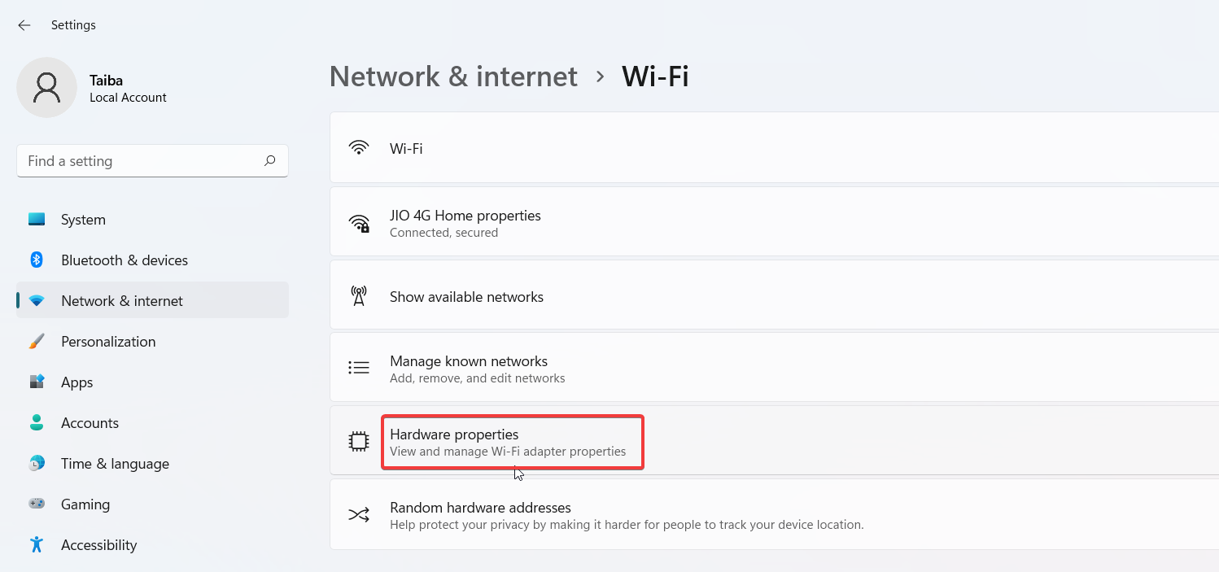Click the shuffle icon beside Random hardware addresses
The width and height of the screenshot is (1219, 572).
point(359,514)
